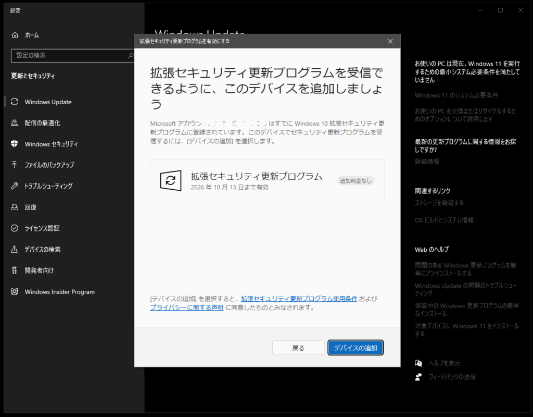The image size is (533, 417).
Task: Click the デバイスの検索 locate icon
Action: (x=15, y=249)
